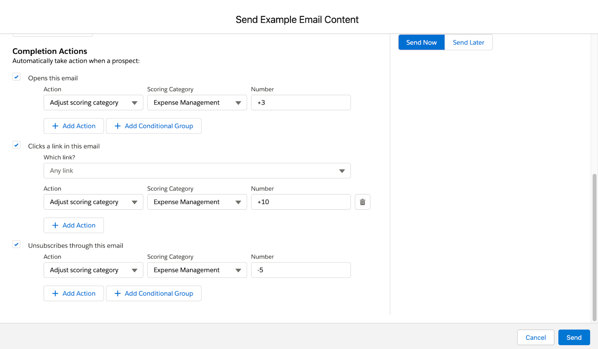This screenshot has height=349, width=598.
Task: Expand Action dropdown under Opens this email
Action: coord(93,103)
